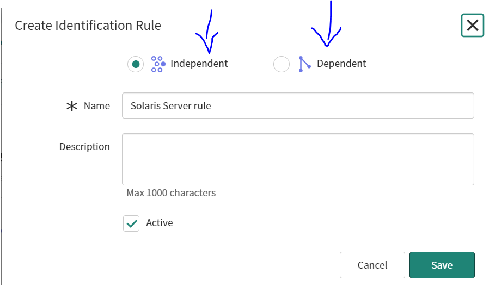Click the Name field label
Screen dimensions: 489x286
tap(97, 106)
